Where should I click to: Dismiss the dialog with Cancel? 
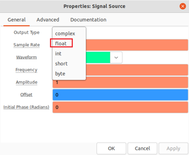(143, 149)
